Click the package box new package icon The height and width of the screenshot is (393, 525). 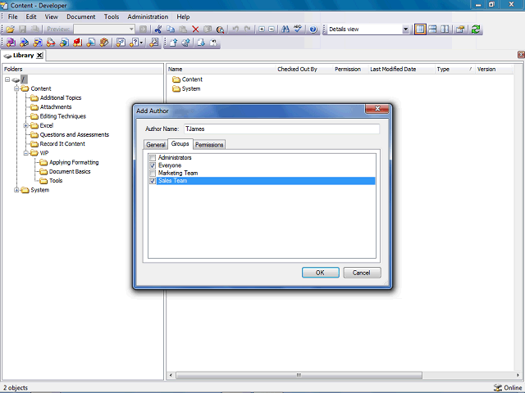[x=104, y=43]
